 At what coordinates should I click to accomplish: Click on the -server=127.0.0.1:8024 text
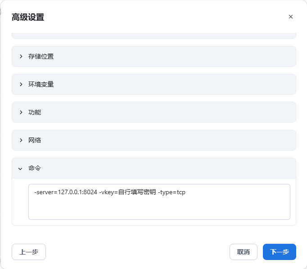[65, 192]
